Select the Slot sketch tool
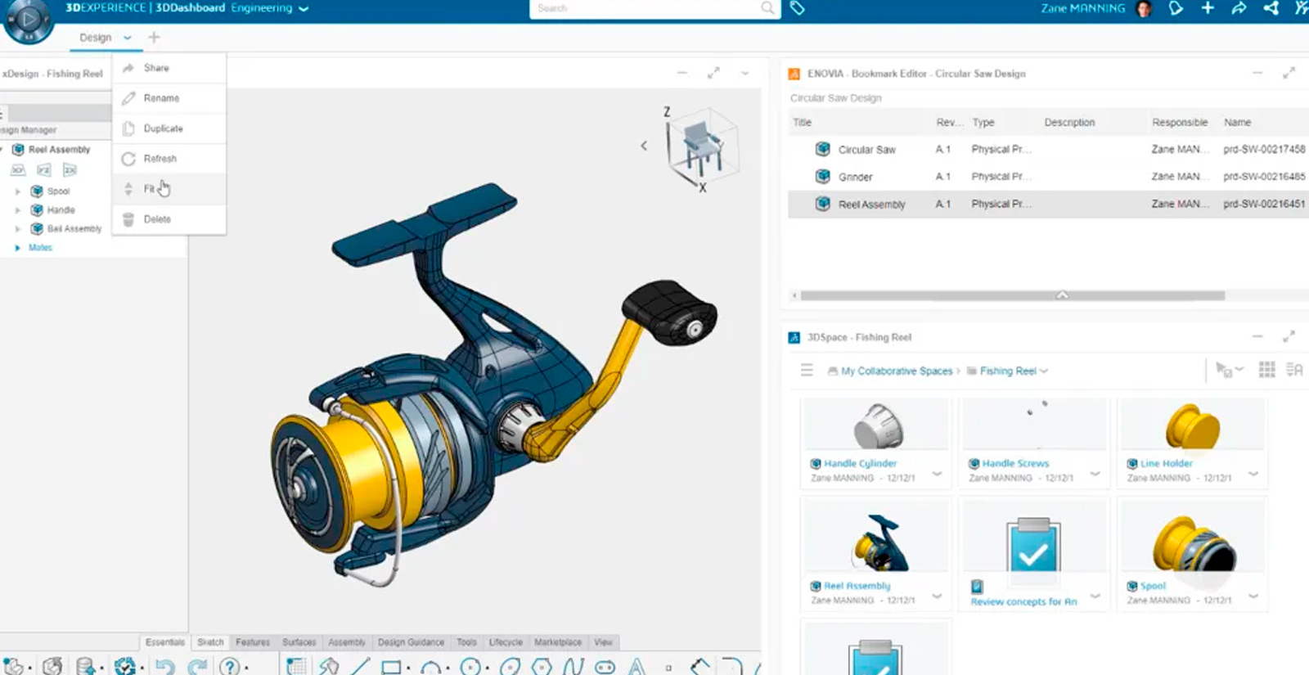This screenshot has width=1309, height=675. pyautogui.click(x=605, y=667)
